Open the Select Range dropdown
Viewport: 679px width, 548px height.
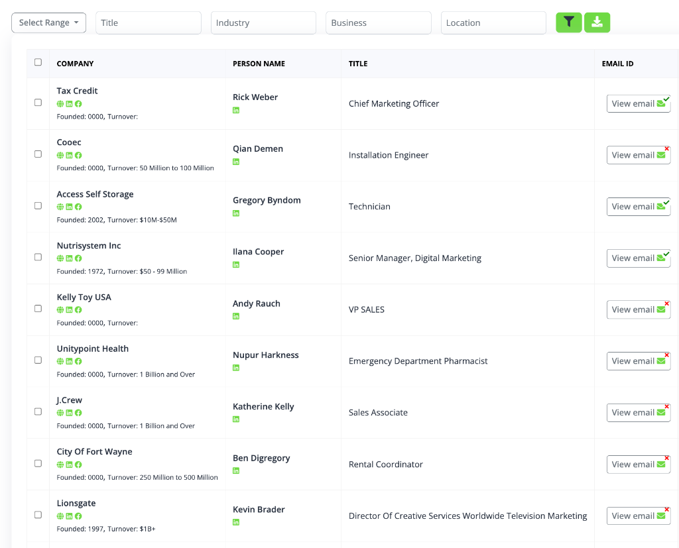pos(48,23)
